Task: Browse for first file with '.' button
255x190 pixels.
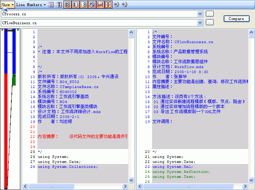Action: (x=210, y=14)
